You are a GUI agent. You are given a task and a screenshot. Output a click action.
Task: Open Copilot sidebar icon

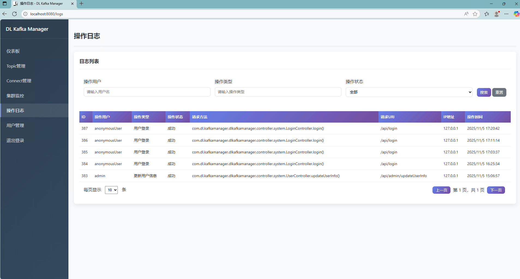pos(516,14)
